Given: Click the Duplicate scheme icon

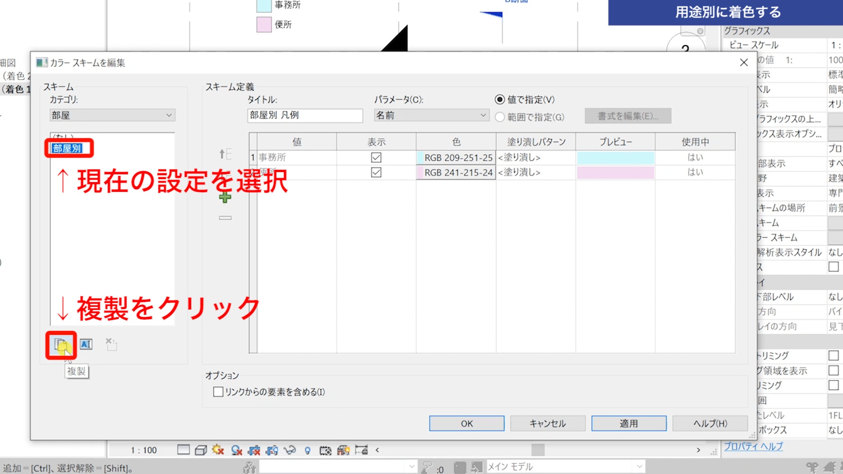Looking at the screenshot, I should (61, 345).
